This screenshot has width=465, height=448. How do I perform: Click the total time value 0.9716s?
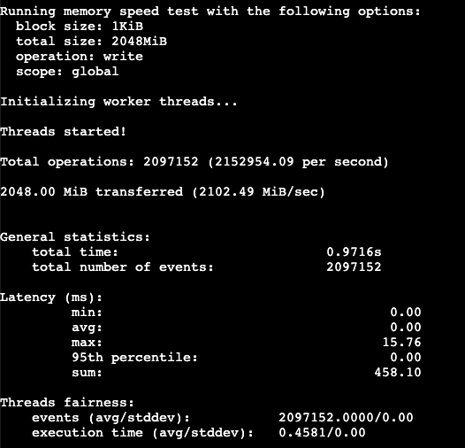[354, 252]
